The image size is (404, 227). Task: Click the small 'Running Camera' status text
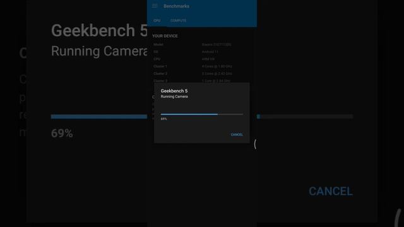174,96
